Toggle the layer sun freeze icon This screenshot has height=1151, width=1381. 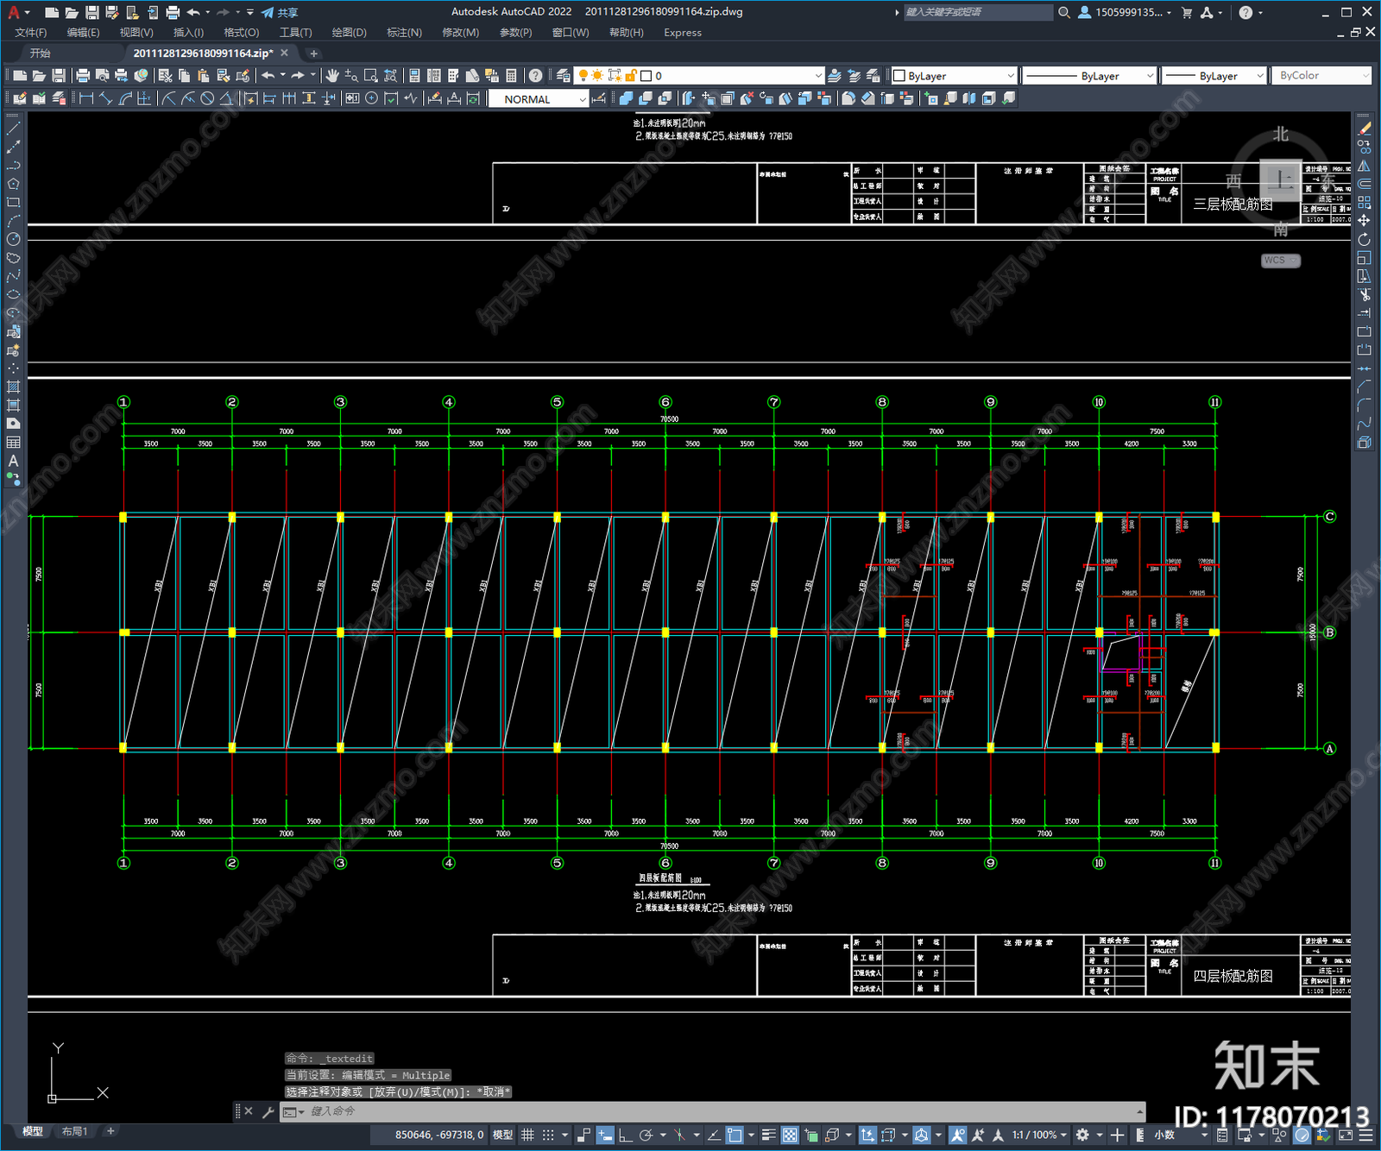pos(597,76)
